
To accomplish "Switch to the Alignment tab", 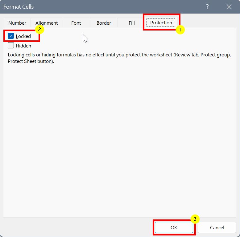I will (x=47, y=23).
